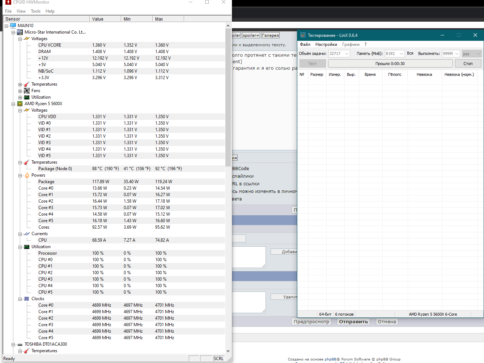Image resolution: width=484 pixels, height=363 pixels.
Task: Click the HWMonitor scrollbar up arrow
Action: [228, 26]
